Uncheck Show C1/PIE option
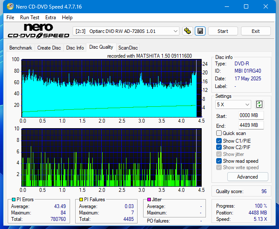Image resolution: width=279 pixels, height=229 pixels. point(219,141)
